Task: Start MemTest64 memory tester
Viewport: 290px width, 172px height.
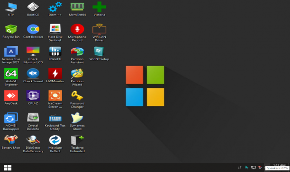Action: (77, 9)
